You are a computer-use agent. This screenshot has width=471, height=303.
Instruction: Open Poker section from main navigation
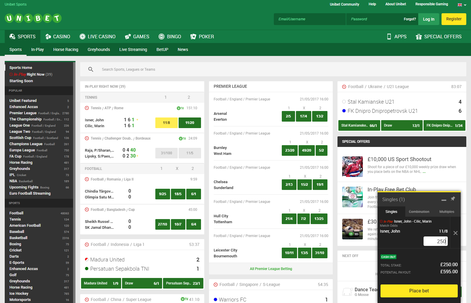pyautogui.click(x=202, y=37)
